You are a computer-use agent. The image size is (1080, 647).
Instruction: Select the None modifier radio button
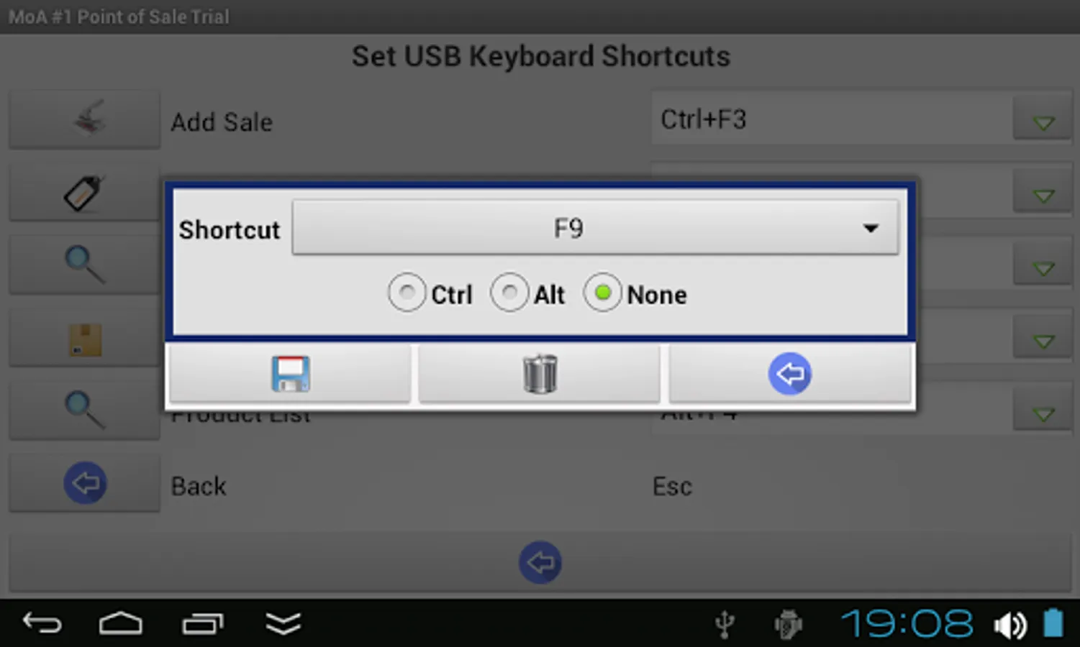coord(602,293)
